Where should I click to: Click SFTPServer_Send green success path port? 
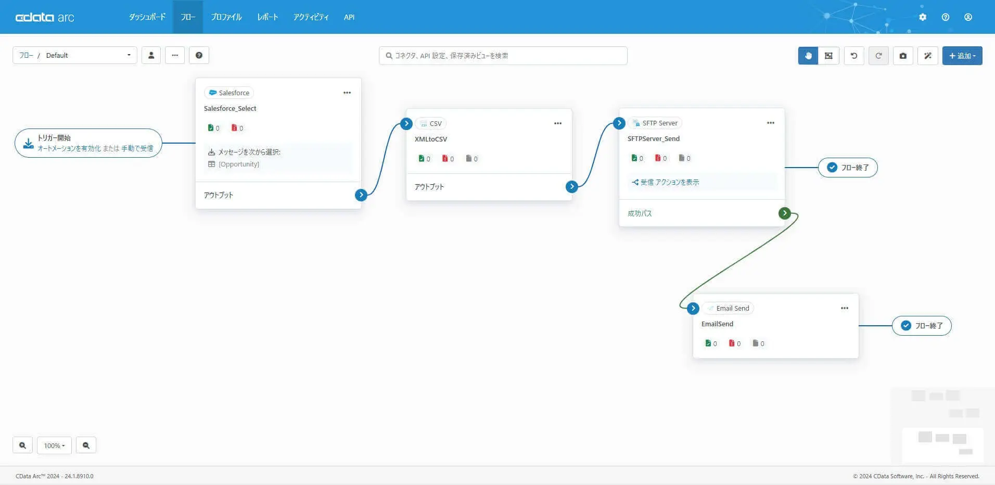coord(785,213)
